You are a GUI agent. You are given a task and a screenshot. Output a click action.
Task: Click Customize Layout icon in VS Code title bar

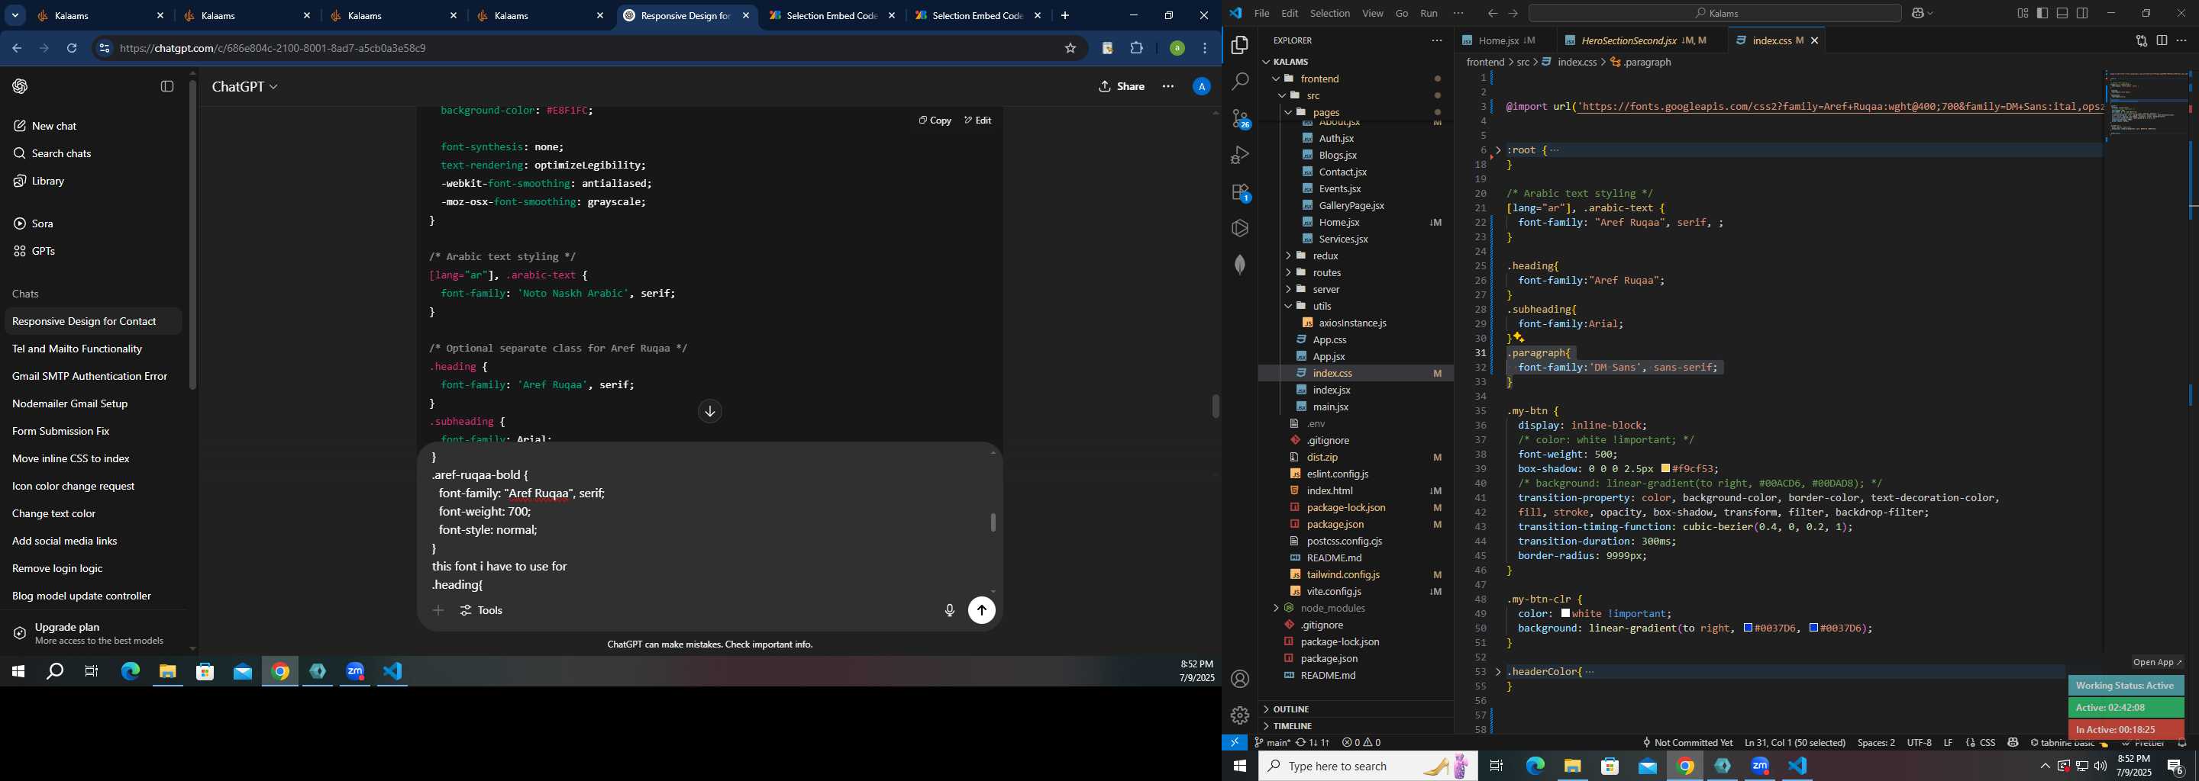click(x=2023, y=14)
